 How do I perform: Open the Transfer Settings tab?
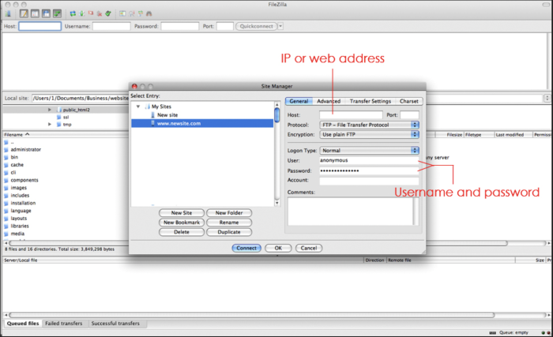tap(370, 101)
